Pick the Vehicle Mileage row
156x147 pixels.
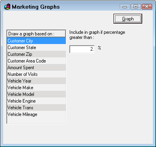coord(36,114)
